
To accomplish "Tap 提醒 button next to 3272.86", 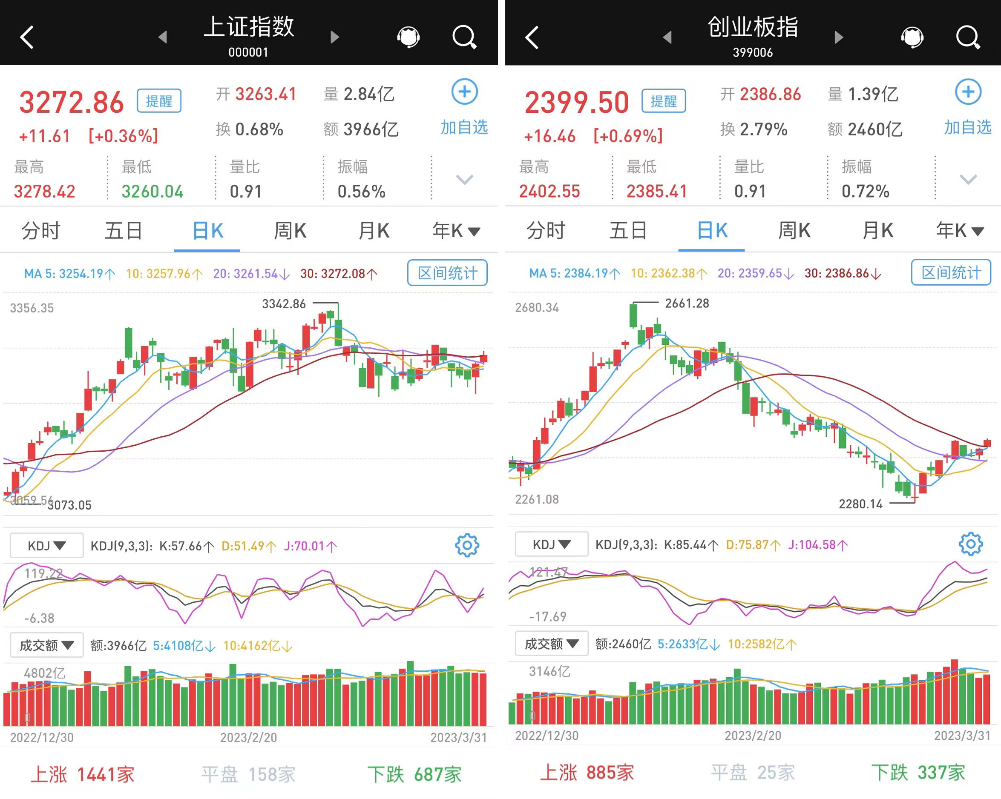I will pos(159,101).
